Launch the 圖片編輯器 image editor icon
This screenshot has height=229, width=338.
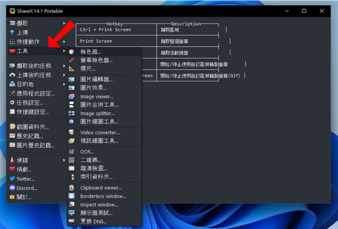[71, 79]
